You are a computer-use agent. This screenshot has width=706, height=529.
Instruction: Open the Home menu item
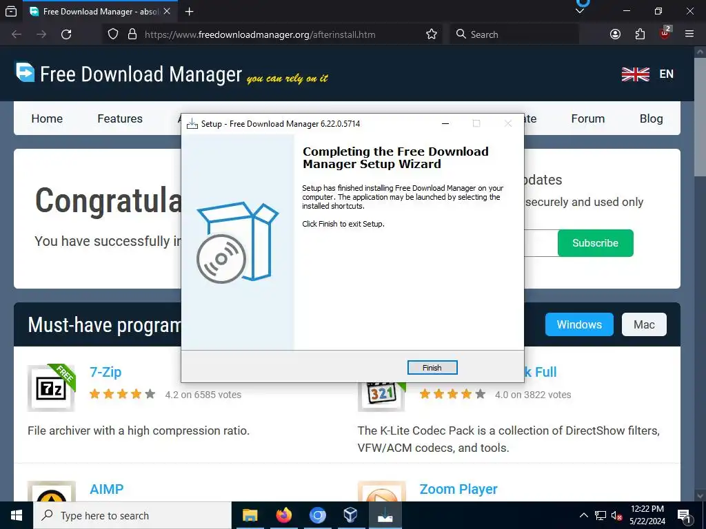coord(47,118)
